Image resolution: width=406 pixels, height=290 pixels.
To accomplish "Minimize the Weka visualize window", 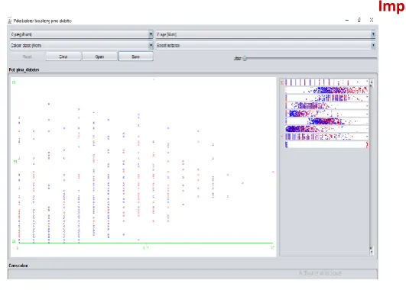I will 347,20.
